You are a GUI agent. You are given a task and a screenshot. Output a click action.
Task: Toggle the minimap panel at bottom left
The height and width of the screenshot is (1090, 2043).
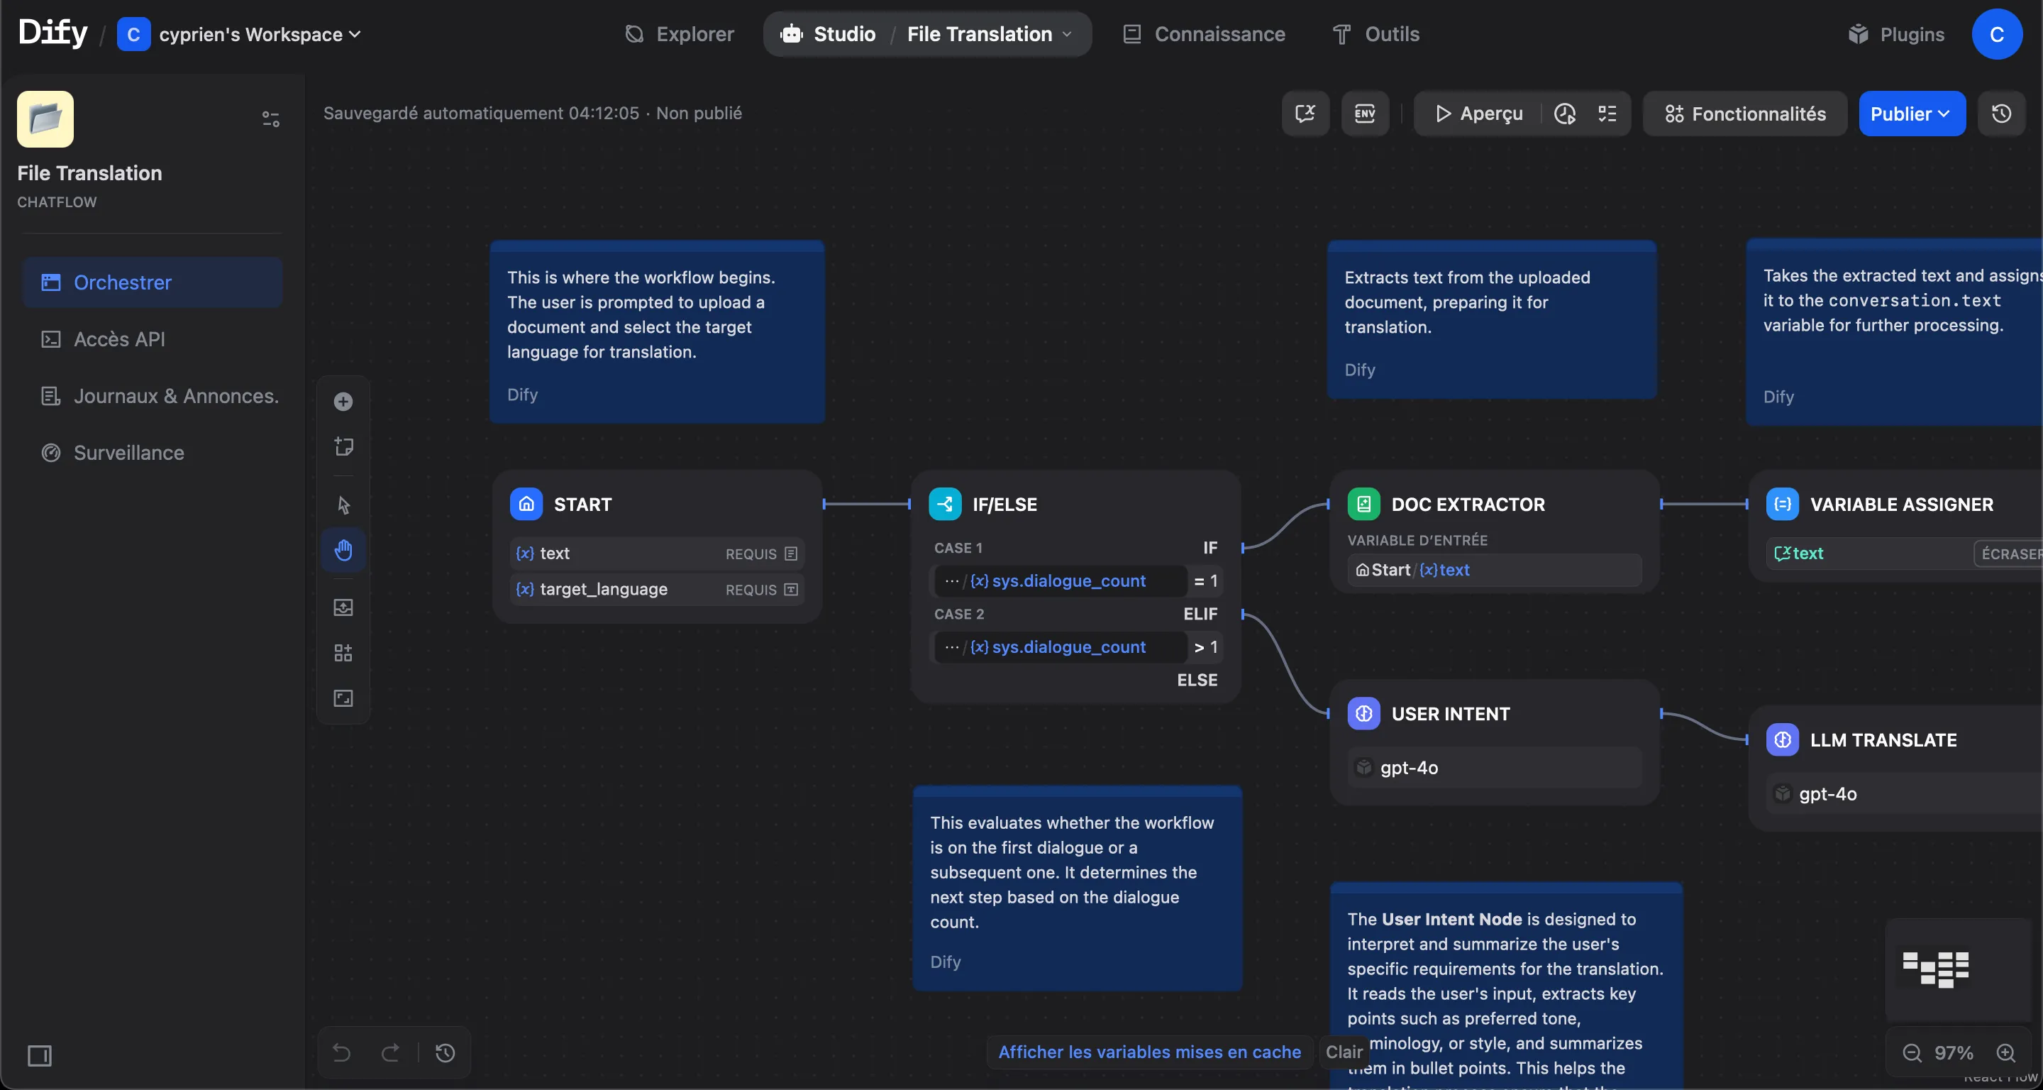click(40, 1056)
